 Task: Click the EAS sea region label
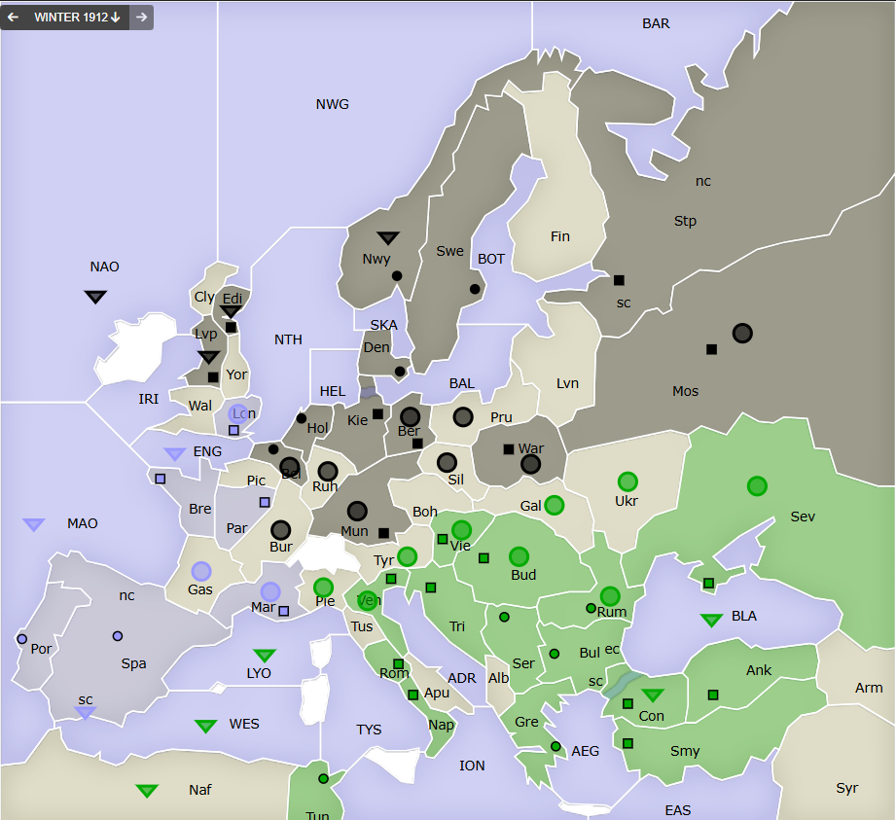[x=678, y=810]
